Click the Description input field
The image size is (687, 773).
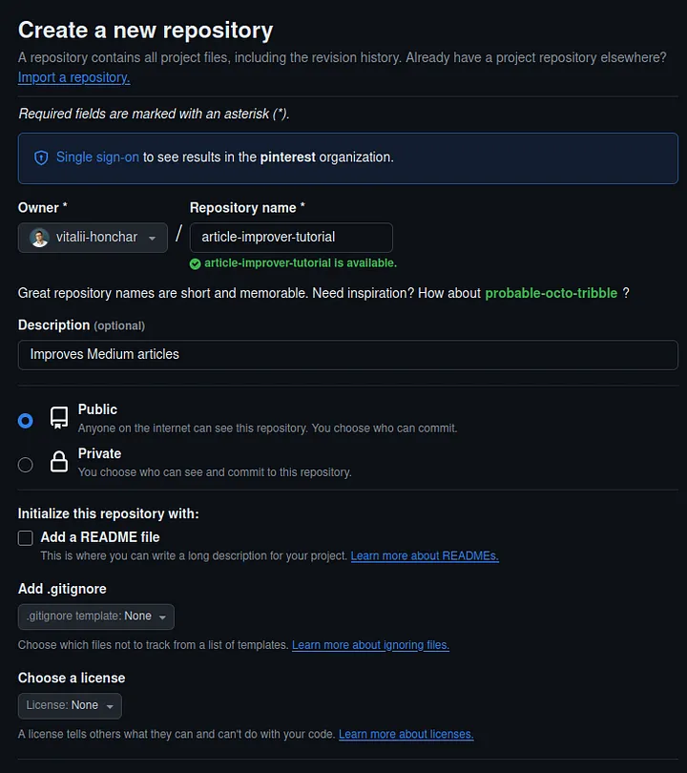click(x=346, y=356)
